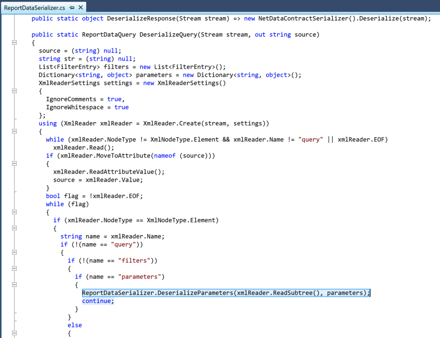This screenshot has width=440, height=338.
Task: Click the highlighted DeserializeParameters call line
Action: tap(226, 293)
